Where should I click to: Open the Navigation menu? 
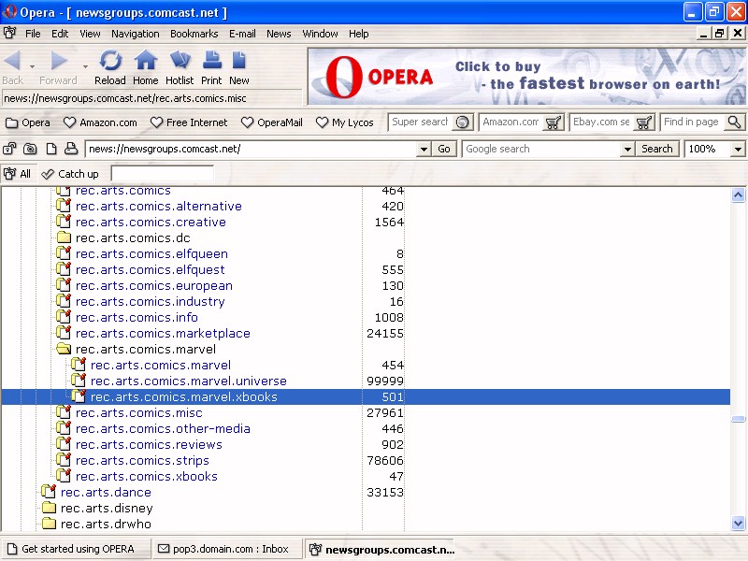pyautogui.click(x=136, y=34)
